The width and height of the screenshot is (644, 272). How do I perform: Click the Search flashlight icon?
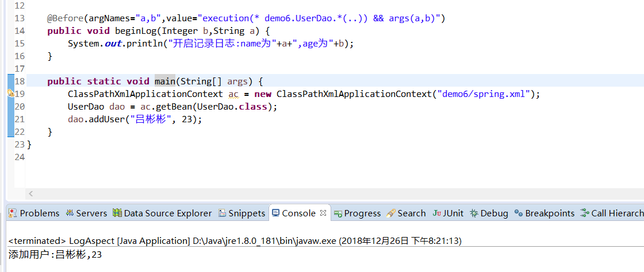[390, 213]
